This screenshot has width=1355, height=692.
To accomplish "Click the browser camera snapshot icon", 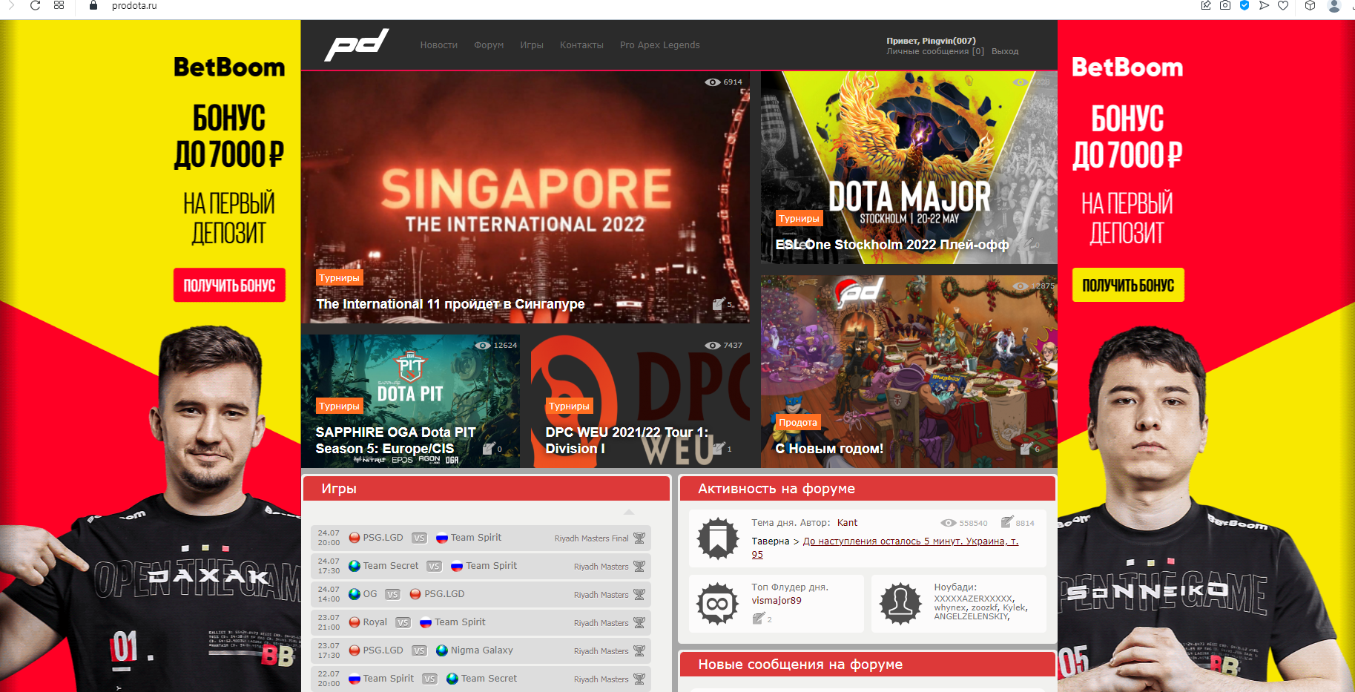I will pyautogui.click(x=1225, y=5).
